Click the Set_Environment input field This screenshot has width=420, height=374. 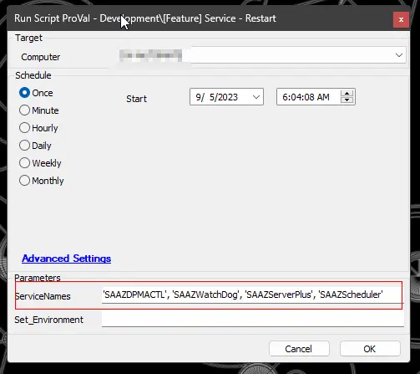[253, 319]
